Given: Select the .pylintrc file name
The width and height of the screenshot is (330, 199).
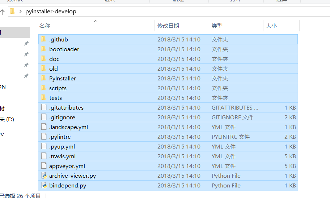Looking at the screenshot, I should 60,137.
